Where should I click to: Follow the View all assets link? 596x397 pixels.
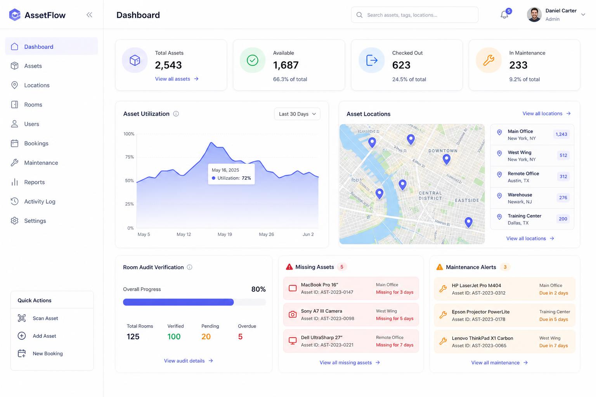click(x=177, y=79)
